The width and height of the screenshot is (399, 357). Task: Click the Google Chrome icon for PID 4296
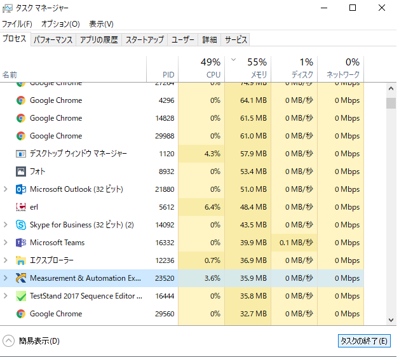(x=21, y=100)
